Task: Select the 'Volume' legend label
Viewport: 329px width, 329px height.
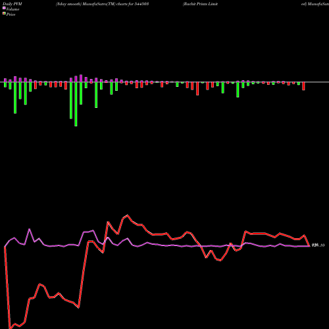Action: [13, 9]
